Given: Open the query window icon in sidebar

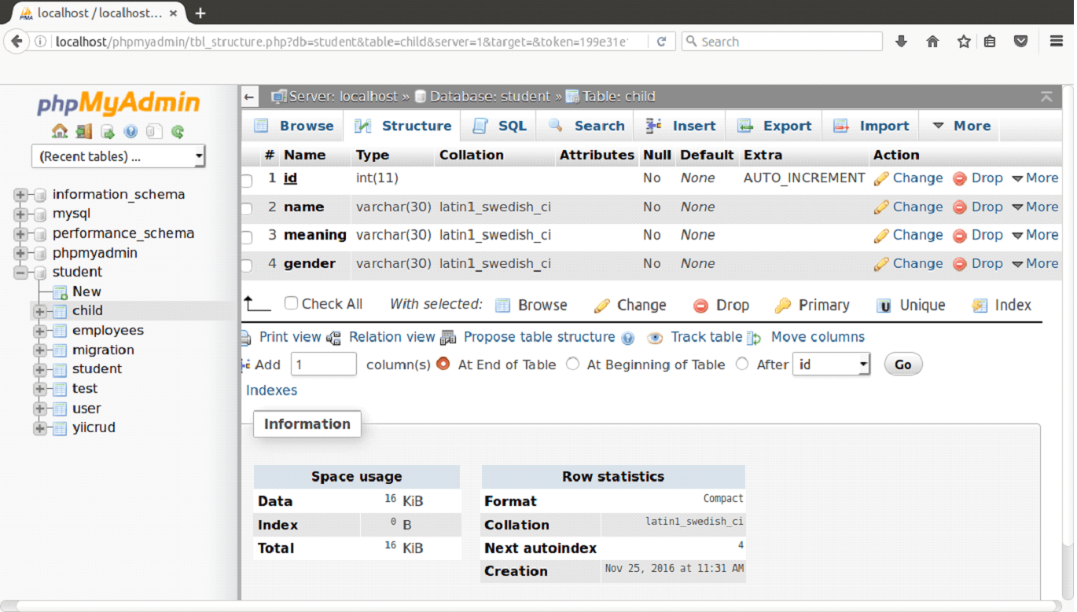Looking at the screenshot, I should 108,131.
